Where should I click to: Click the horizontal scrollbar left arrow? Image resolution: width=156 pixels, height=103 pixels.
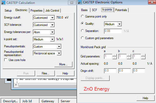[16, 85]
